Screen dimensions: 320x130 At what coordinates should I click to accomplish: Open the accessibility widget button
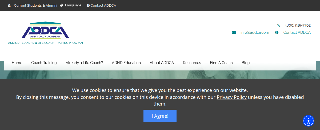coord(309,121)
